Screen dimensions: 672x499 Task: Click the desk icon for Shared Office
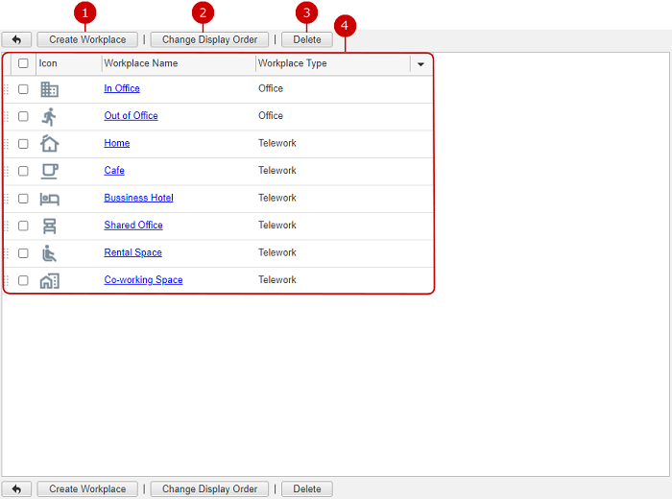point(49,226)
